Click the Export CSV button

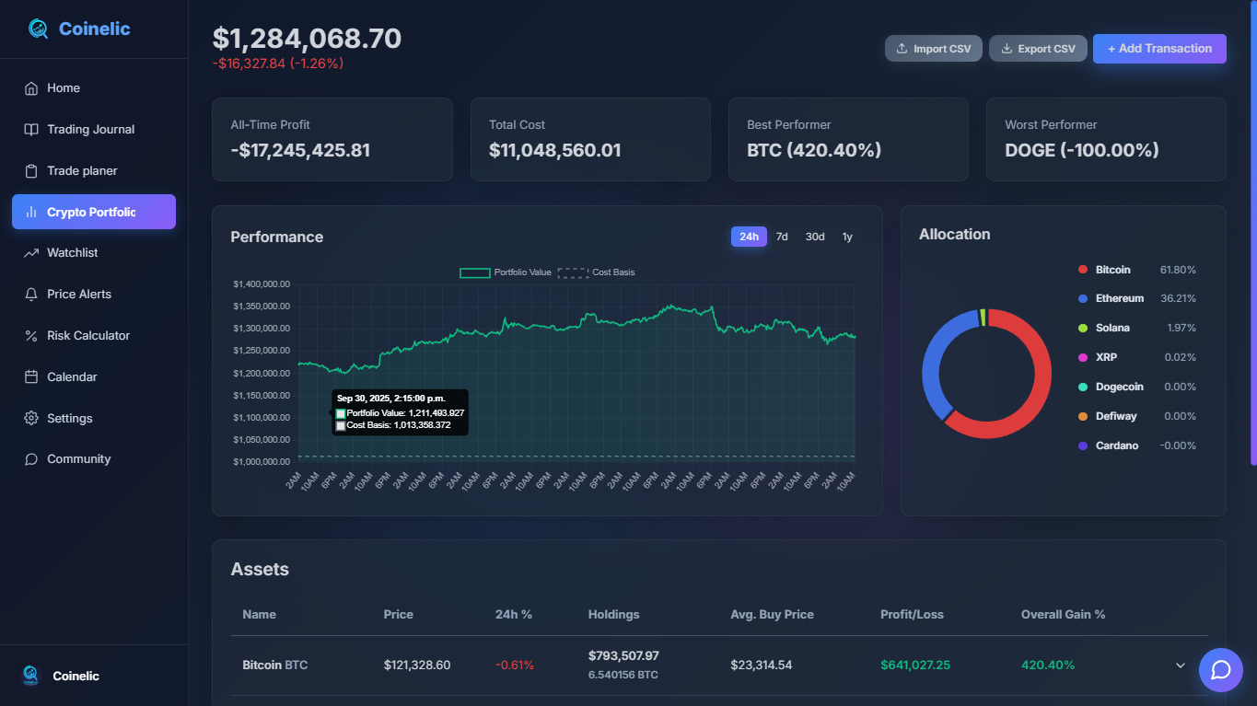click(1038, 48)
